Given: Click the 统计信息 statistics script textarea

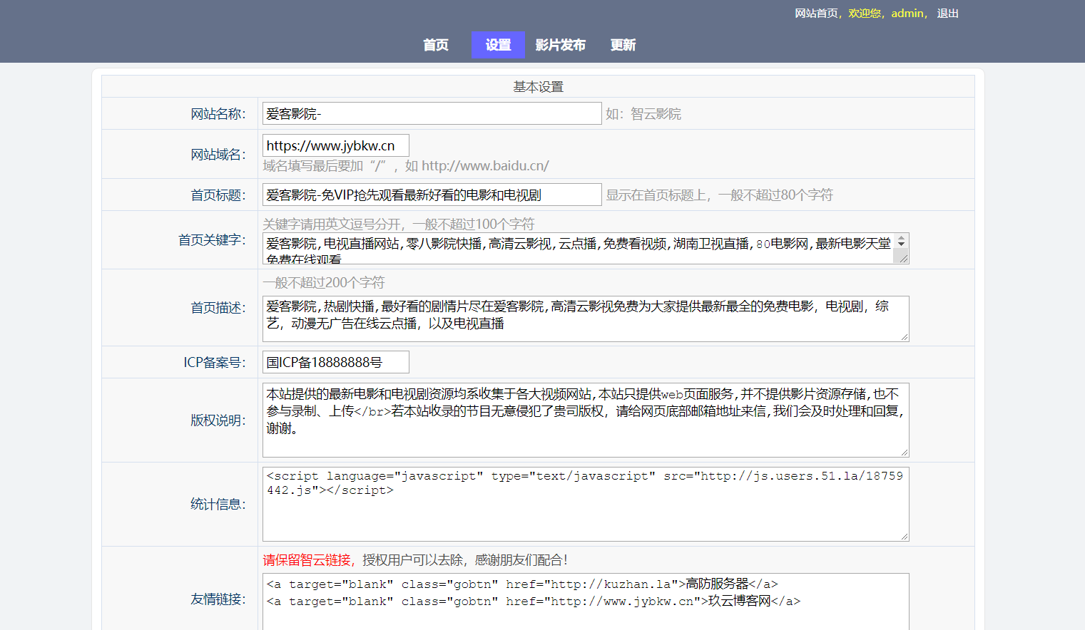Looking at the screenshot, I should point(585,504).
